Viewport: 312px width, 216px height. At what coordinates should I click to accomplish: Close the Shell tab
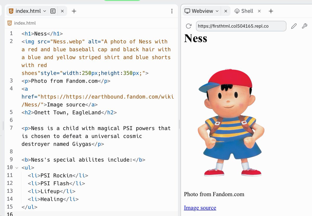259,11
